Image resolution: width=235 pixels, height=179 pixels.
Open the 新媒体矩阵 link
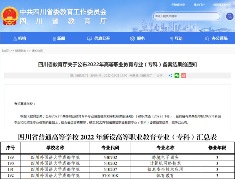220,5
